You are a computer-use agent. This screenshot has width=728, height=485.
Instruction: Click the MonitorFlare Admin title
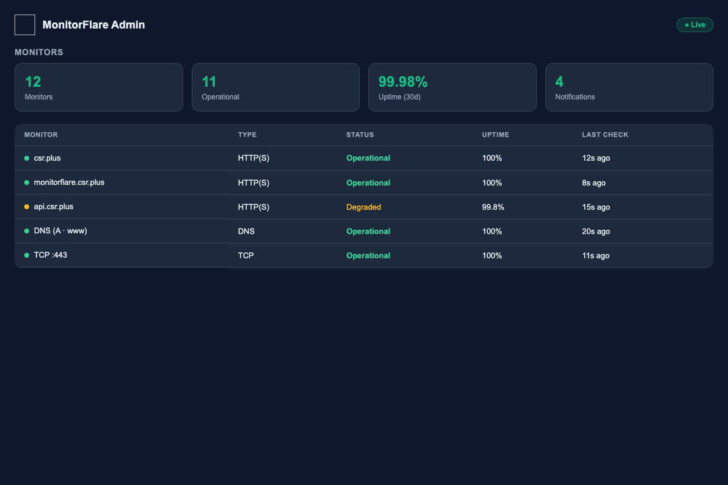93,25
